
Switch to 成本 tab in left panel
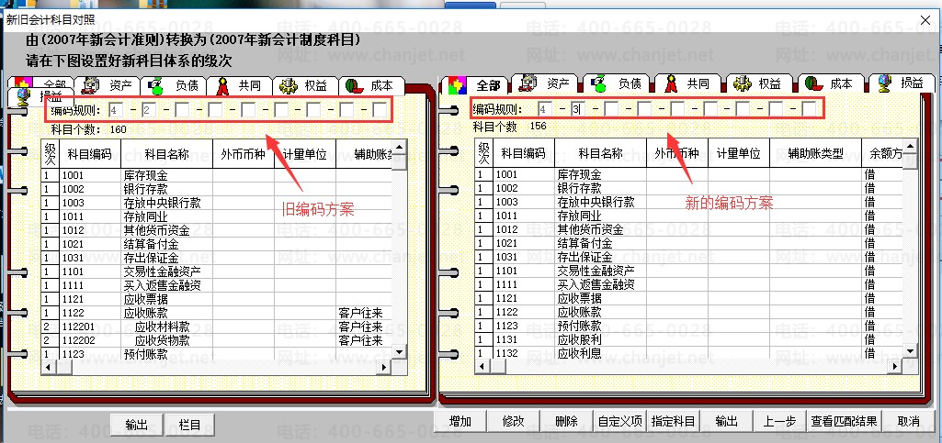coord(371,85)
